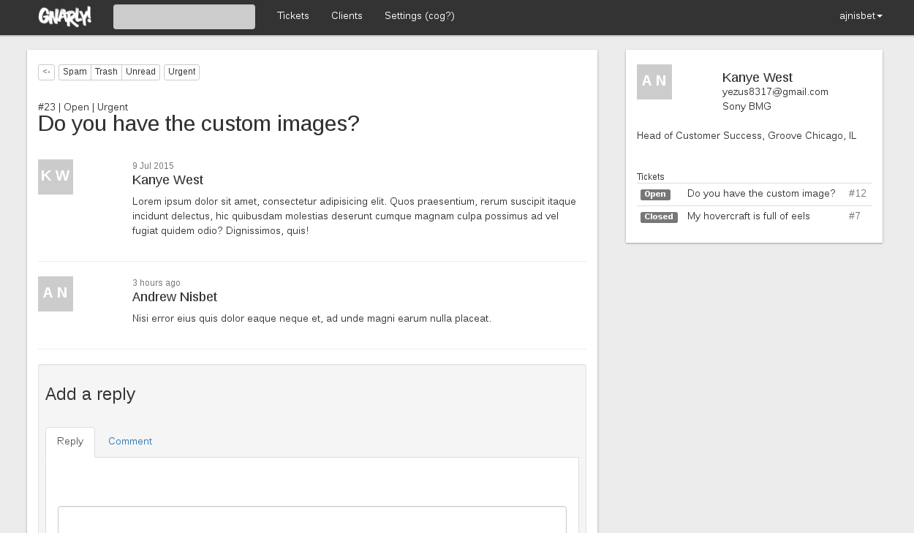This screenshot has width=914, height=533.
Task: Click the Andrew Nisbet author name
Action: pos(175,297)
